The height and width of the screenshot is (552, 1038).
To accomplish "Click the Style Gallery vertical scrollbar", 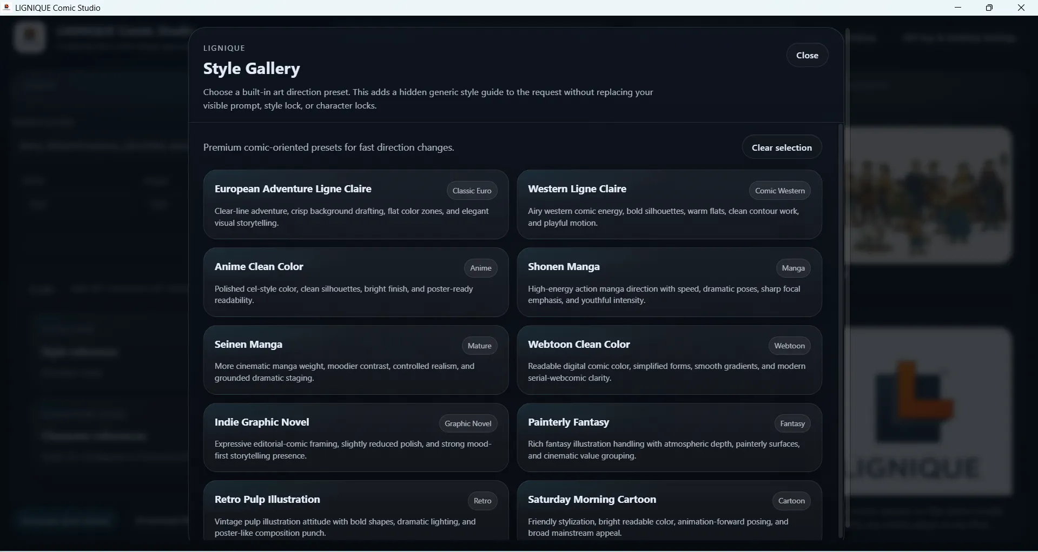I will tap(841, 331).
